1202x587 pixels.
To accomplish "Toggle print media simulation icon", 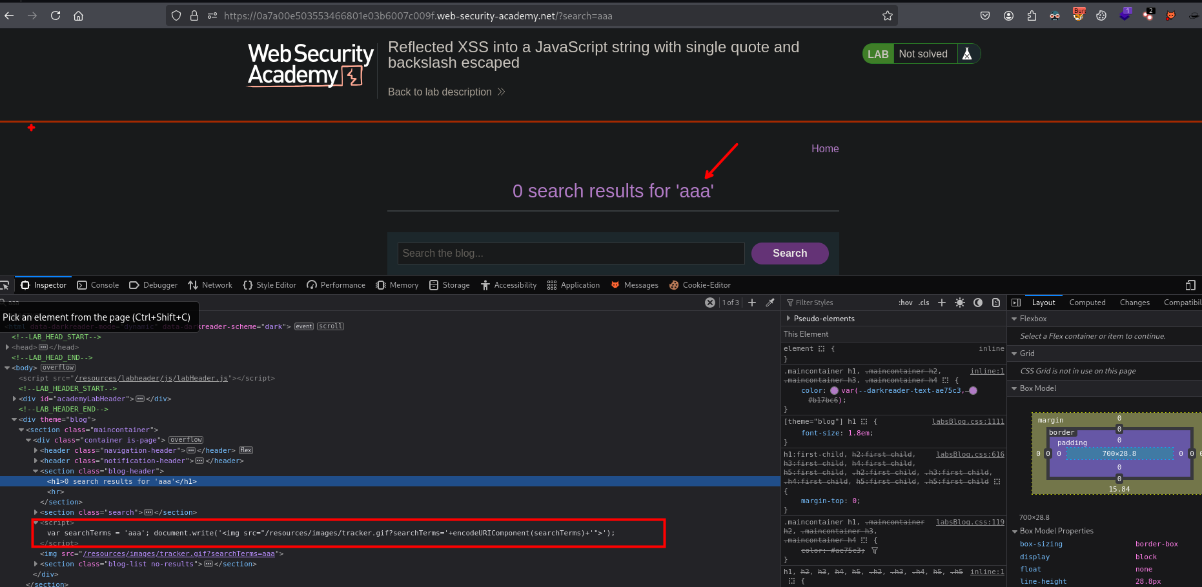I will [x=996, y=303].
